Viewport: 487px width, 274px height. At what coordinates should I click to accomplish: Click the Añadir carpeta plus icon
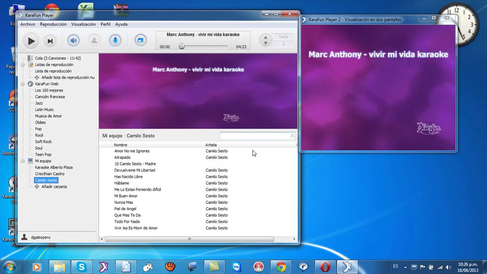37,187
